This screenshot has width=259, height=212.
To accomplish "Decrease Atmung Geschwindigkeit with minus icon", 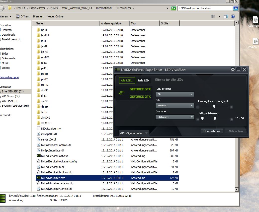I will point(198,107).
